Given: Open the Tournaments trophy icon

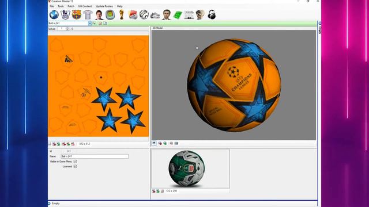Looking at the screenshot, I should pos(122,15).
